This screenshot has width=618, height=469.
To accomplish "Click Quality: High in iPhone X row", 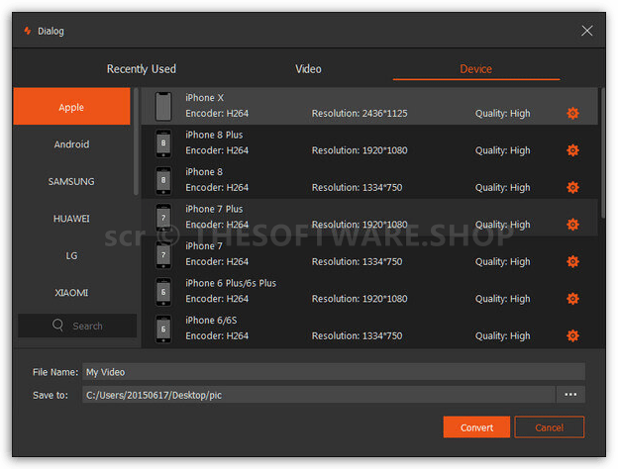I will pyautogui.click(x=502, y=114).
